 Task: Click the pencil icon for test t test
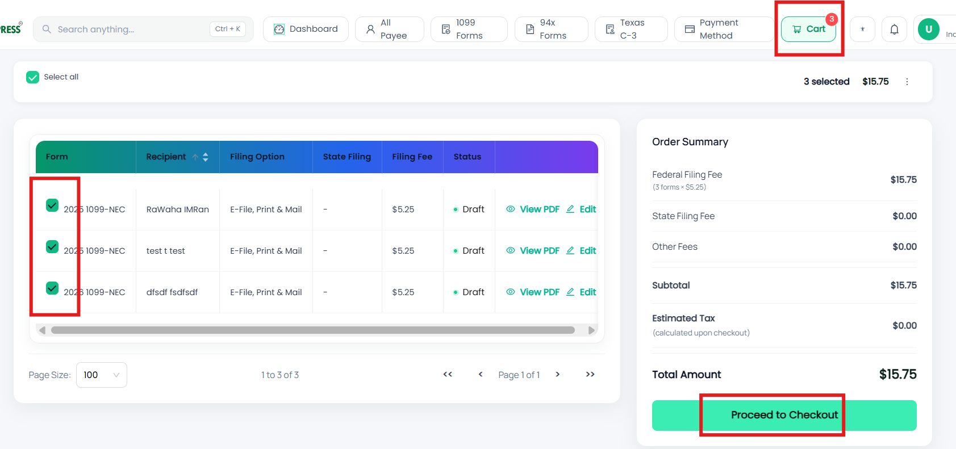[570, 250]
